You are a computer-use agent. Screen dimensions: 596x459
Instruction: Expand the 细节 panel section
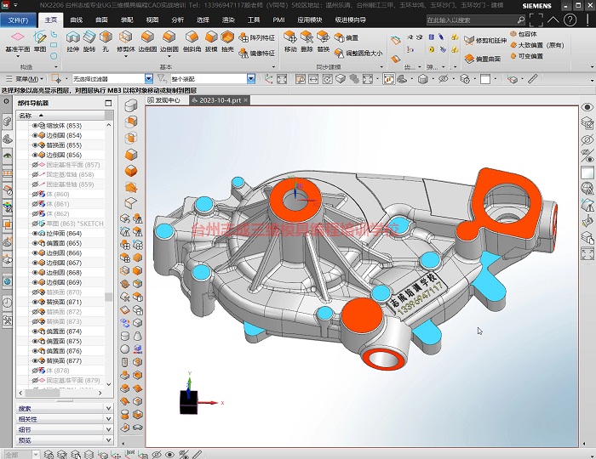[65, 429]
